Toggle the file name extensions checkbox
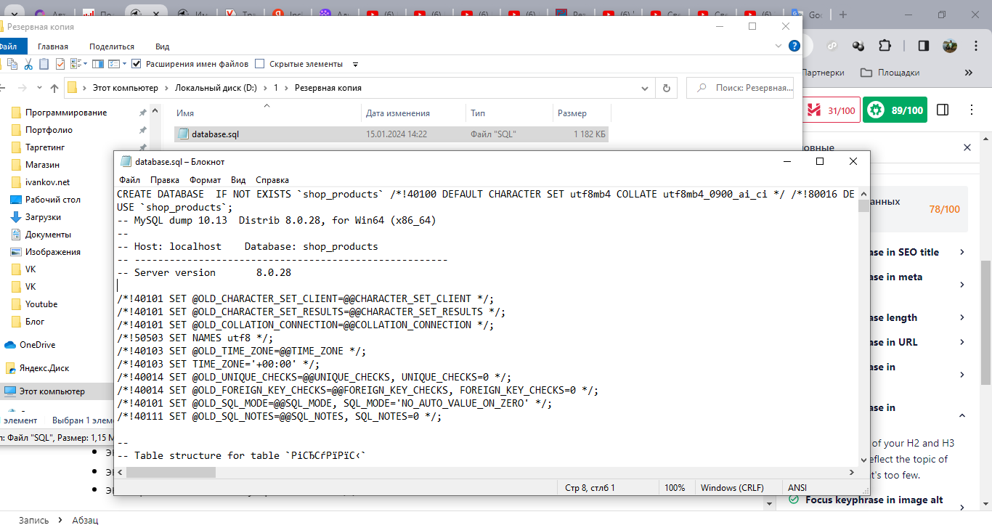 click(136, 64)
